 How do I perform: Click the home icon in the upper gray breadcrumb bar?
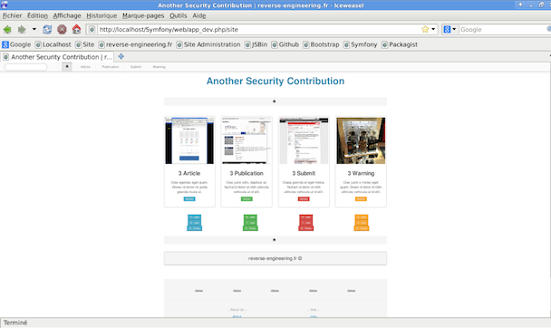point(274,101)
